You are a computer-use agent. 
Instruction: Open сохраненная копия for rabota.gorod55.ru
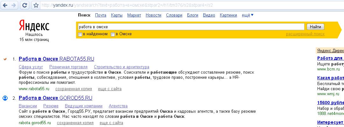click(x=75, y=123)
